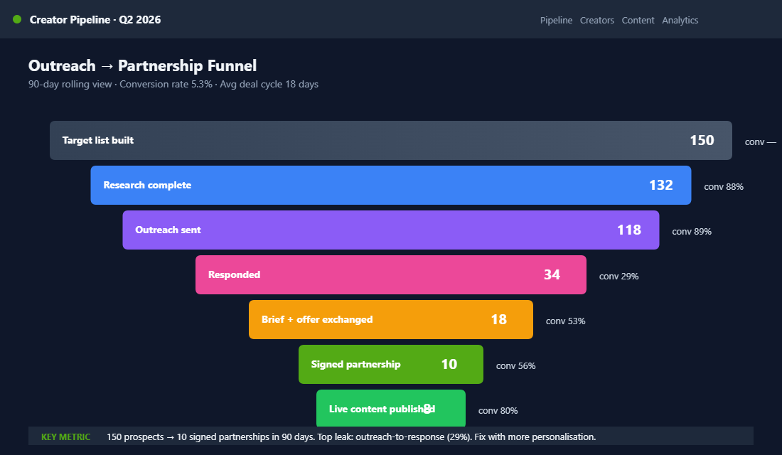Click the 'Live content published' bar
The height and width of the screenshot is (455, 782).
(391, 408)
